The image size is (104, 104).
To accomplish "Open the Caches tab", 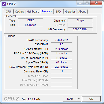I will pyautogui.click(x=19, y=12).
